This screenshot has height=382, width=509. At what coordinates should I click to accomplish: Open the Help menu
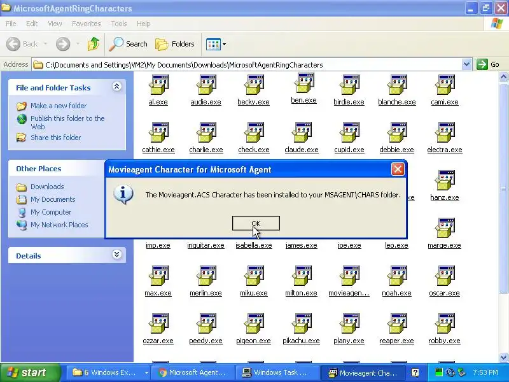pyautogui.click(x=144, y=24)
